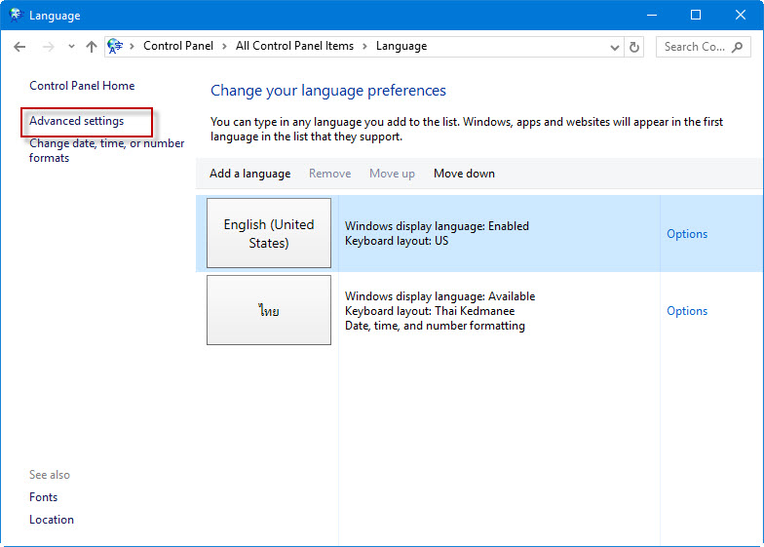The image size is (764, 547).
Task: Open Options for Thai language
Action: [687, 311]
